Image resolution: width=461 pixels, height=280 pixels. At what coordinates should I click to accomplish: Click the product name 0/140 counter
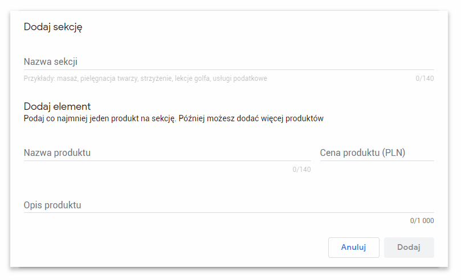(x=301, y=170)
